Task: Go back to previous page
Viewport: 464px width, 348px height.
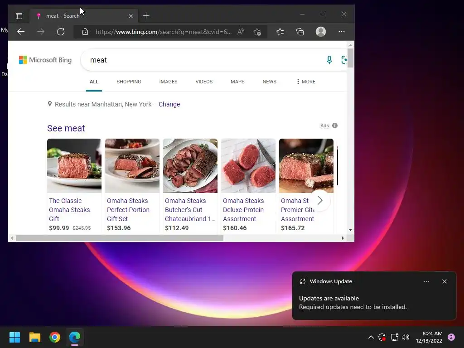Action: click(21, 32)
